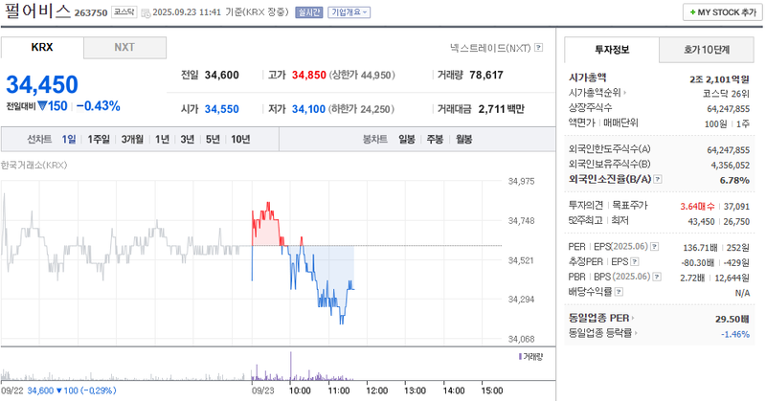Click the volume bar chart area

tap(252, 366)
